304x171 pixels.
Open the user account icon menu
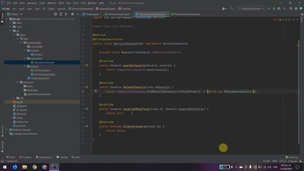[224, 9]
